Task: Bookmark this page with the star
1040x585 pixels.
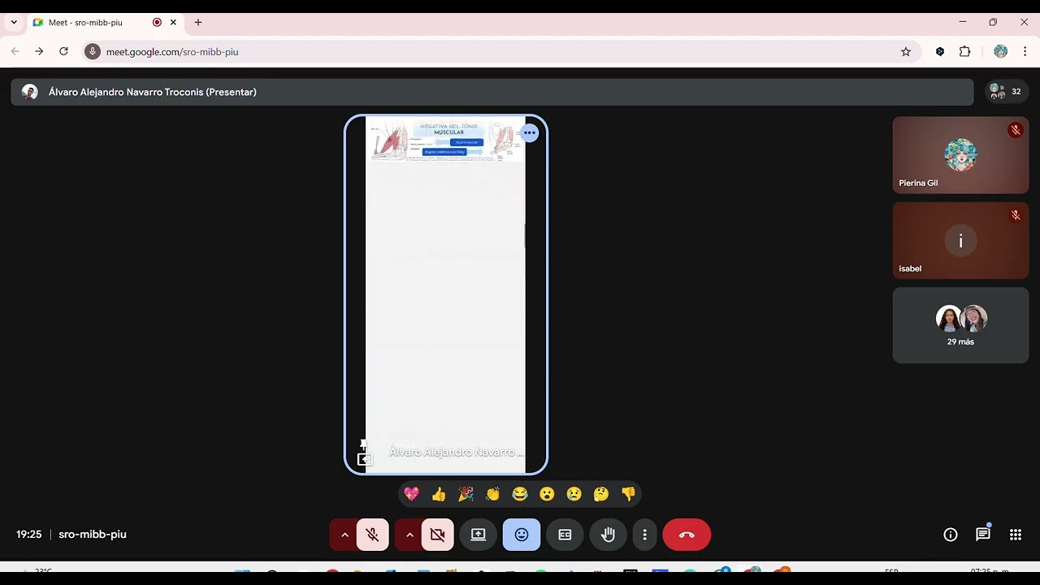Action: click(906, 52)
